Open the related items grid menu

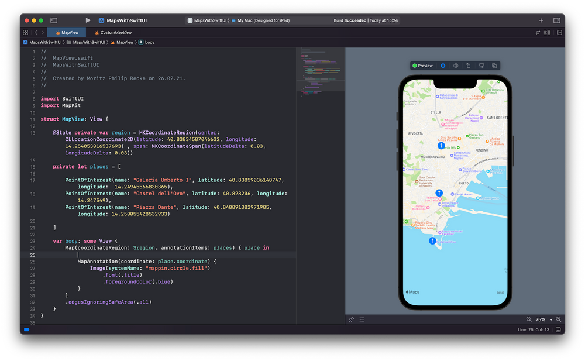pos(25,33)
